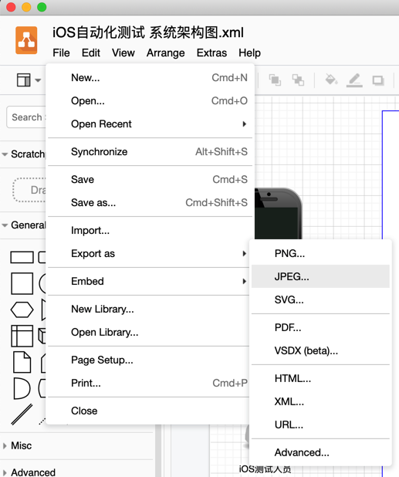Expand the Embed submenu
399x477 pixels.
click(149, 281)
